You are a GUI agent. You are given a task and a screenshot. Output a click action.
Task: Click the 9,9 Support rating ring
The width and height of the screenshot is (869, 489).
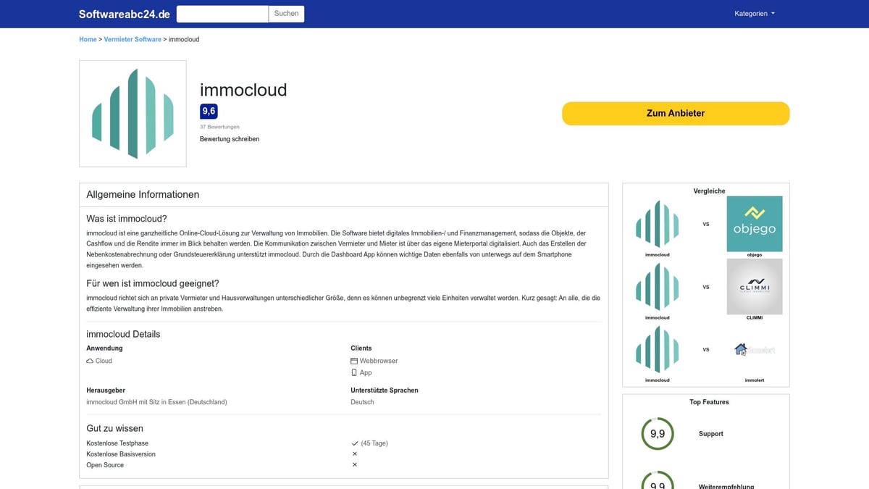tap(657, 434)
